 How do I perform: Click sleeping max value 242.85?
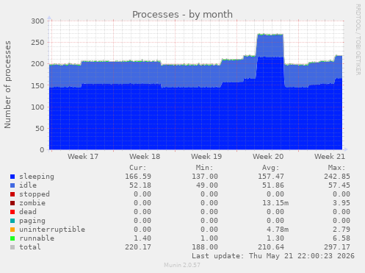[337, 177]
